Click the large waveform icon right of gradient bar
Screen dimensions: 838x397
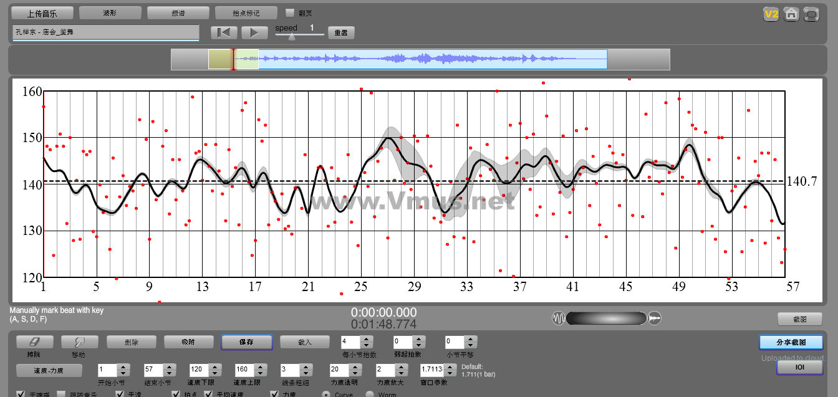click(655, 318)
